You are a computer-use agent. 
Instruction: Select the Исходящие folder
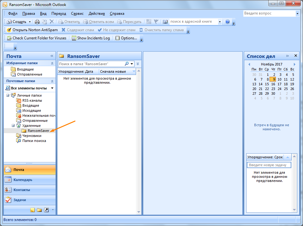point(32,110)
